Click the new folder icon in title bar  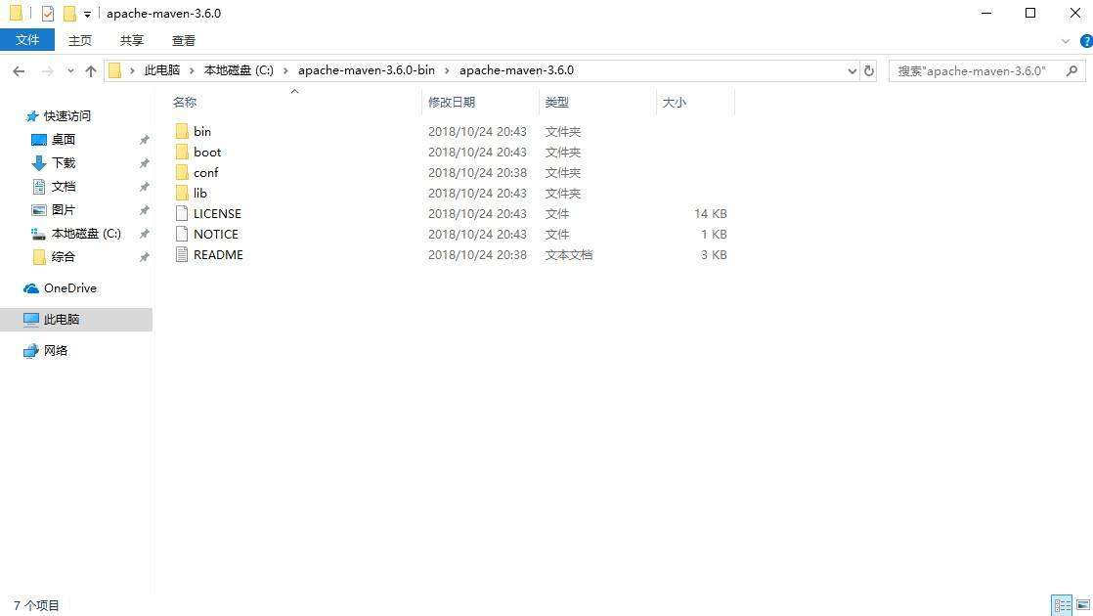coord(69,14)
